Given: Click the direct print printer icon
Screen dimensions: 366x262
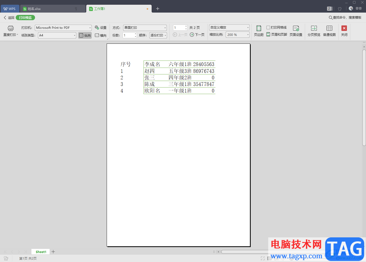Looking at the screenshot, I should click(x=10, y=28).
